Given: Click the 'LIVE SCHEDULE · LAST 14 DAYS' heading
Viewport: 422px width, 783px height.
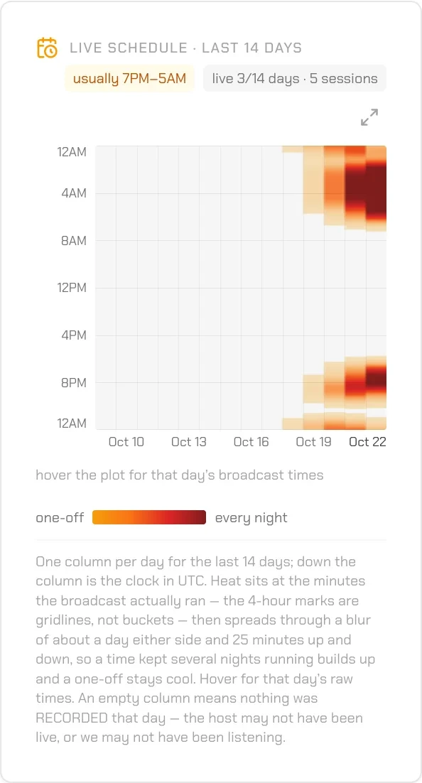Looking at the screenshot, I should (186, 48).
